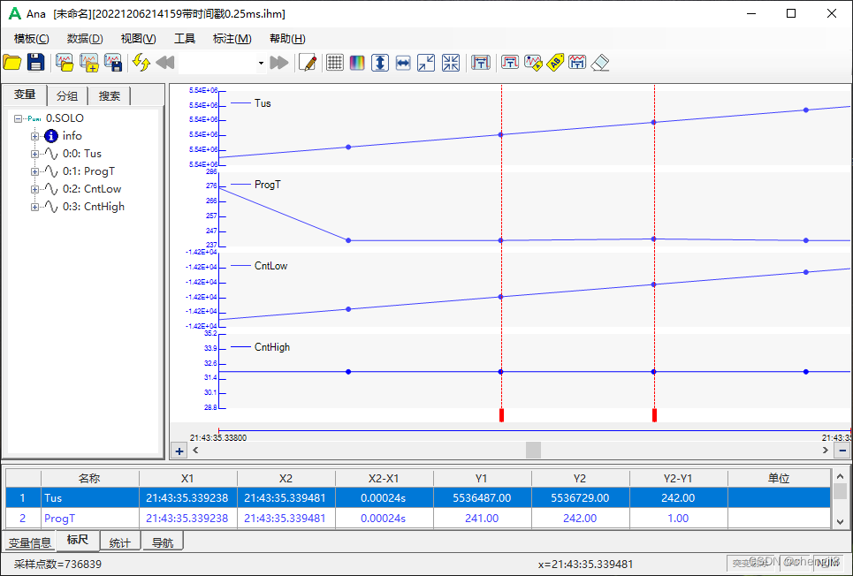Click the 名称 column header
This screenshot has height=576, width=853.
pyautogui.click(x=90, y=479)
